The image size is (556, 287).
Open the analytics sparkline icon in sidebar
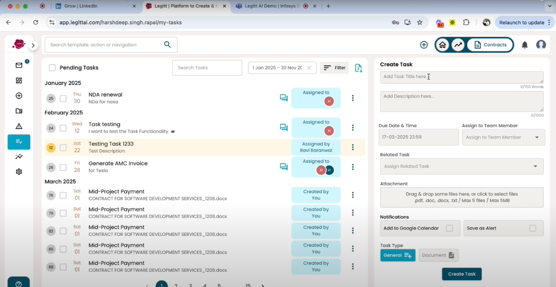pyautogui.click(x=19, y=157)
